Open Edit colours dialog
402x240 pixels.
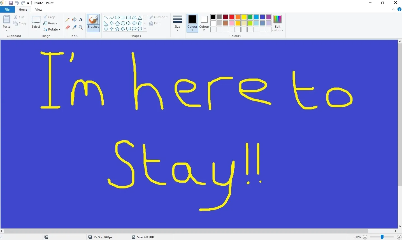pyautogui.click(x=277, y=23)
